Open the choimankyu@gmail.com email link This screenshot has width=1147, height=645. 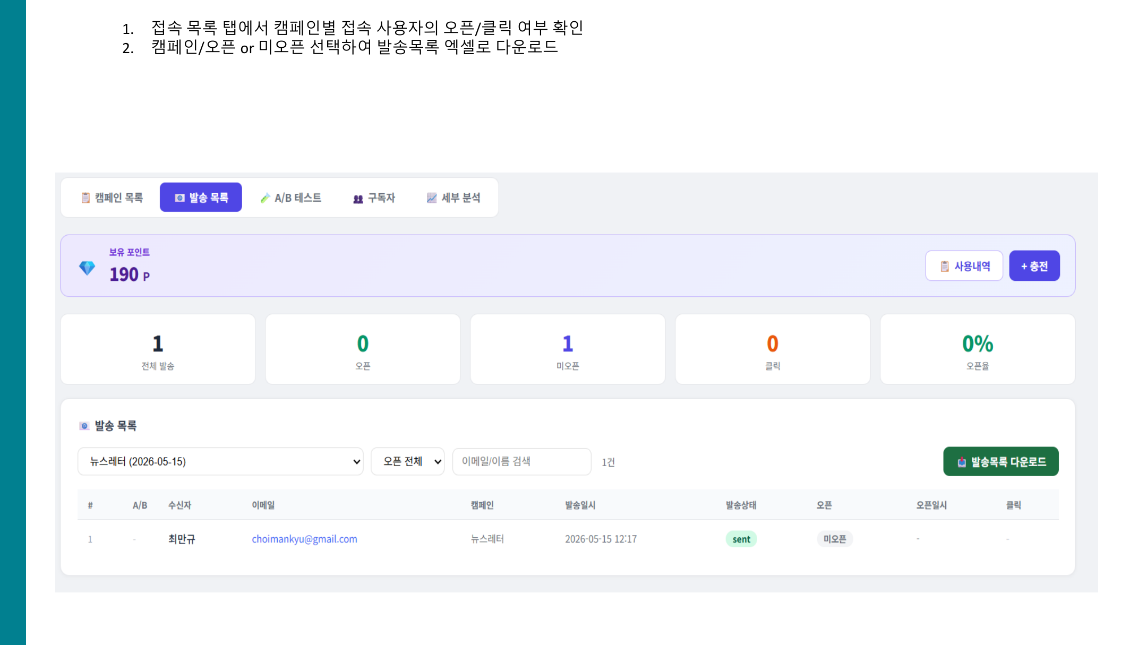click(304, 539)
